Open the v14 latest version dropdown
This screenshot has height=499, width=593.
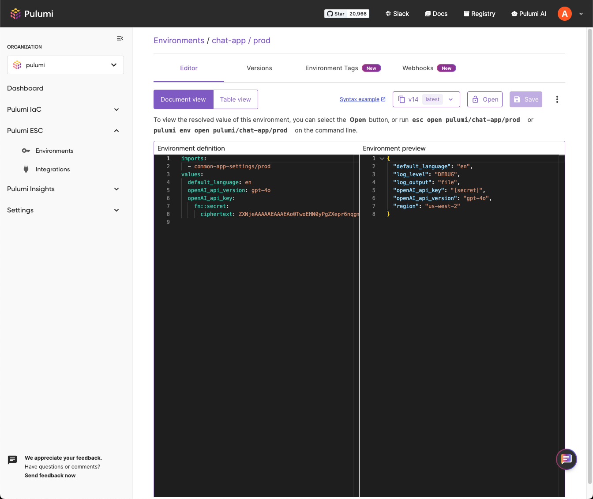coord(426,99)
